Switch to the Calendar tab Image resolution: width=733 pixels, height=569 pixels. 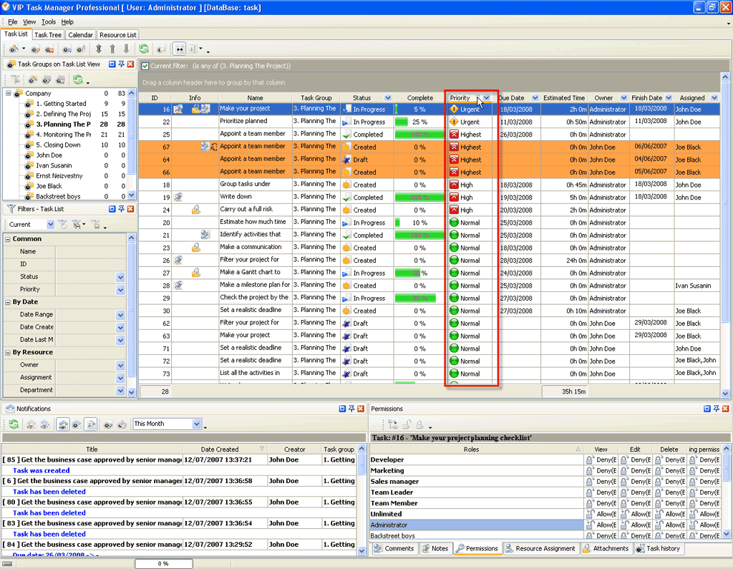tap(80, 34)
